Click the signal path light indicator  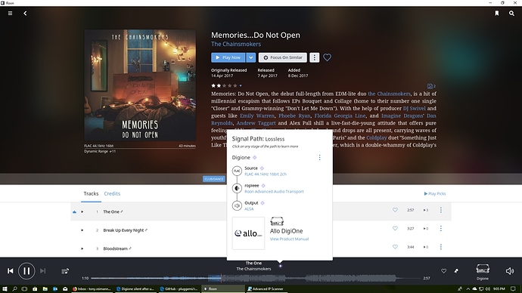[281, 266]
